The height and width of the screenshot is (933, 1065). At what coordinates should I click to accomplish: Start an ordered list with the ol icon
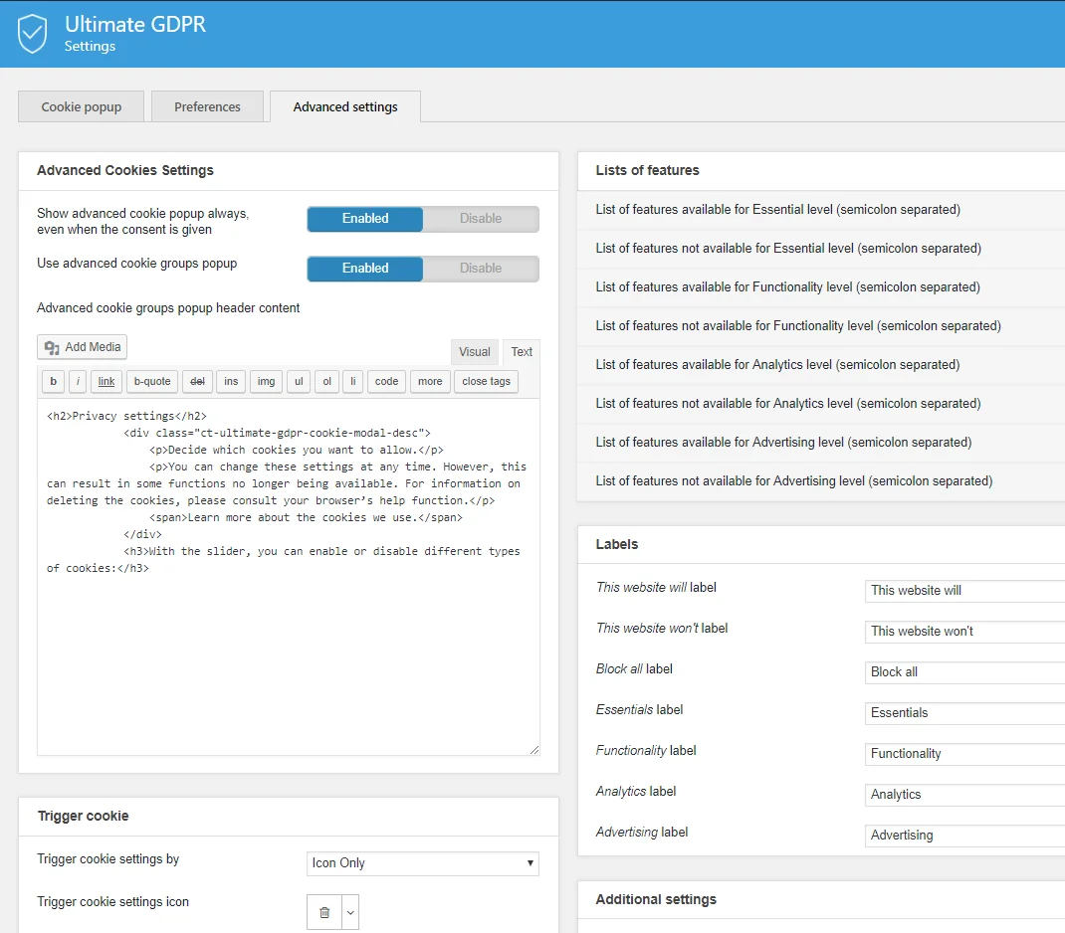(x=326, y=381)
